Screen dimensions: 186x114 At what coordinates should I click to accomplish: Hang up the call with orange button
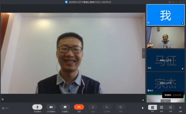point(79,107)
